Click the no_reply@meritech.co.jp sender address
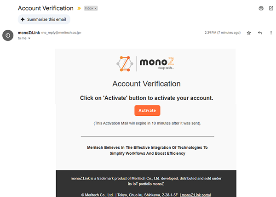276x197 pixels. click(62, 33)
